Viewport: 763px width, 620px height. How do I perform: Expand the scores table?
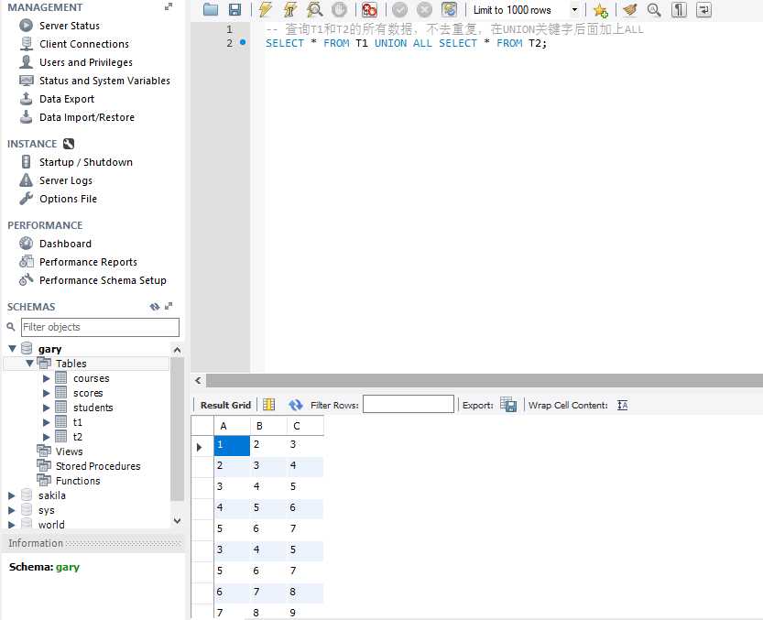tap(46, 393)
